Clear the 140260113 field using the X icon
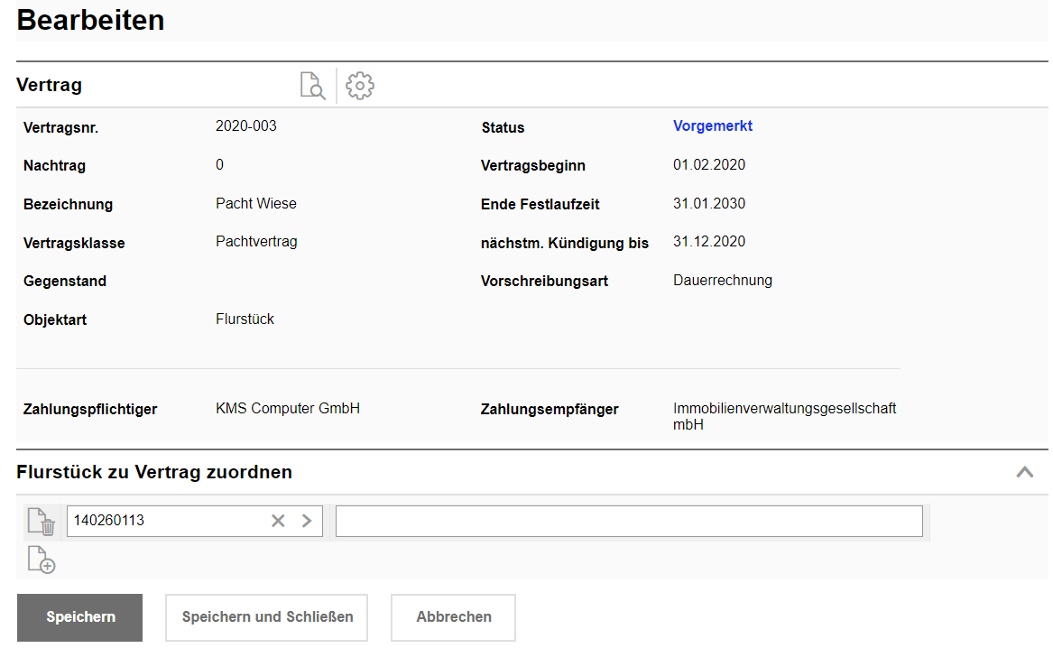This screenshot has width=1053, height=648. [278, 521]
